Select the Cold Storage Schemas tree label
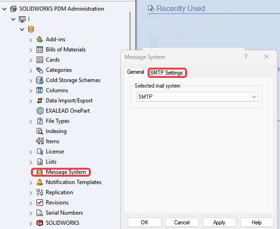This screenshot has width=280, height=229. click(73, 80)
